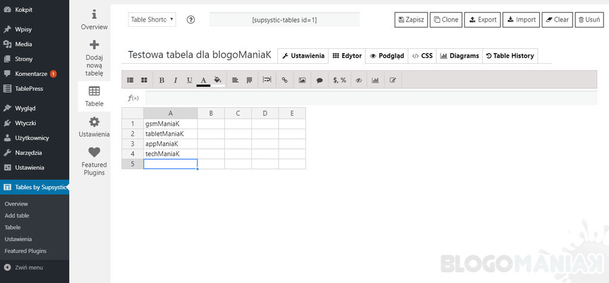Click the underline formatting icon
The height and width of the screenshot is (283, 609).
pyautogui.click(x=189, y=80)
